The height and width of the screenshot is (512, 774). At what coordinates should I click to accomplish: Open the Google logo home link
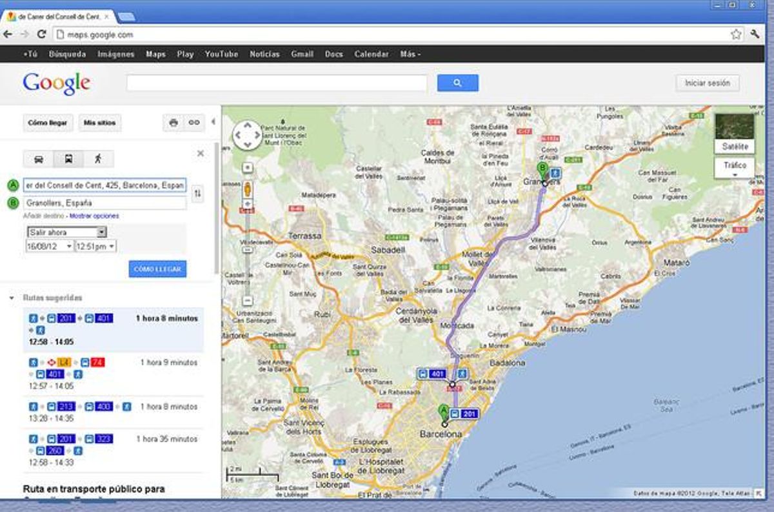pyautogui.click(x=56, y=83)
